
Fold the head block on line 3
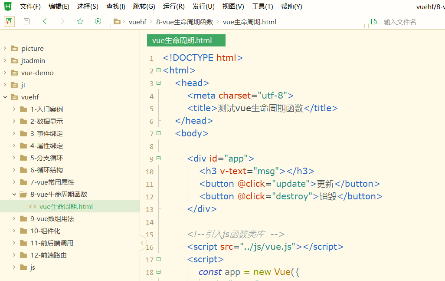click(159, 83)
